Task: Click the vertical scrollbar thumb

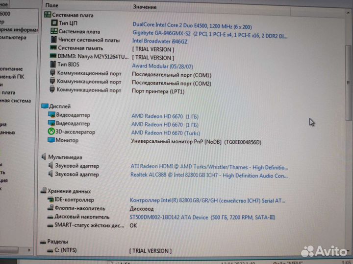Action: point(349,83)
